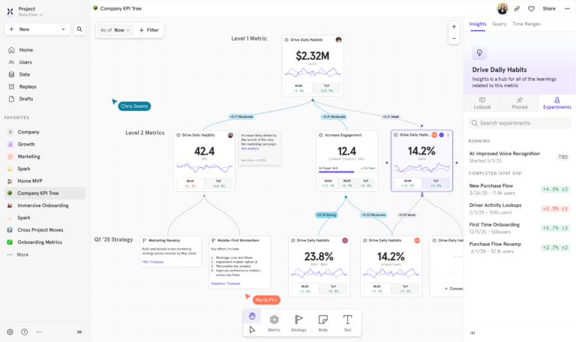Zoom in the canvas with plus
The image size is (576, 342).
pyautogui.click(x=454, y=26)
